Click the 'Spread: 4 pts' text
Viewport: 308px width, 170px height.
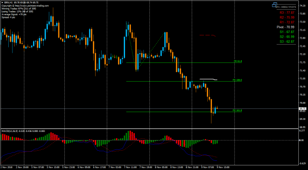(x=8, y=17)
